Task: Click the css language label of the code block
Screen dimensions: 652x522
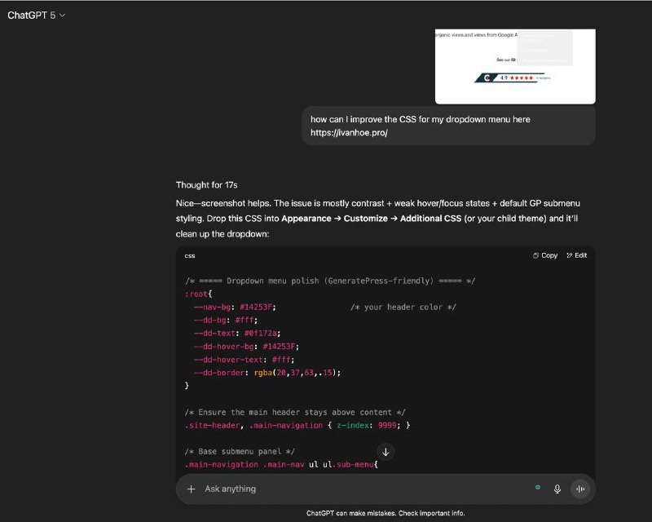Action: [190, 256]
